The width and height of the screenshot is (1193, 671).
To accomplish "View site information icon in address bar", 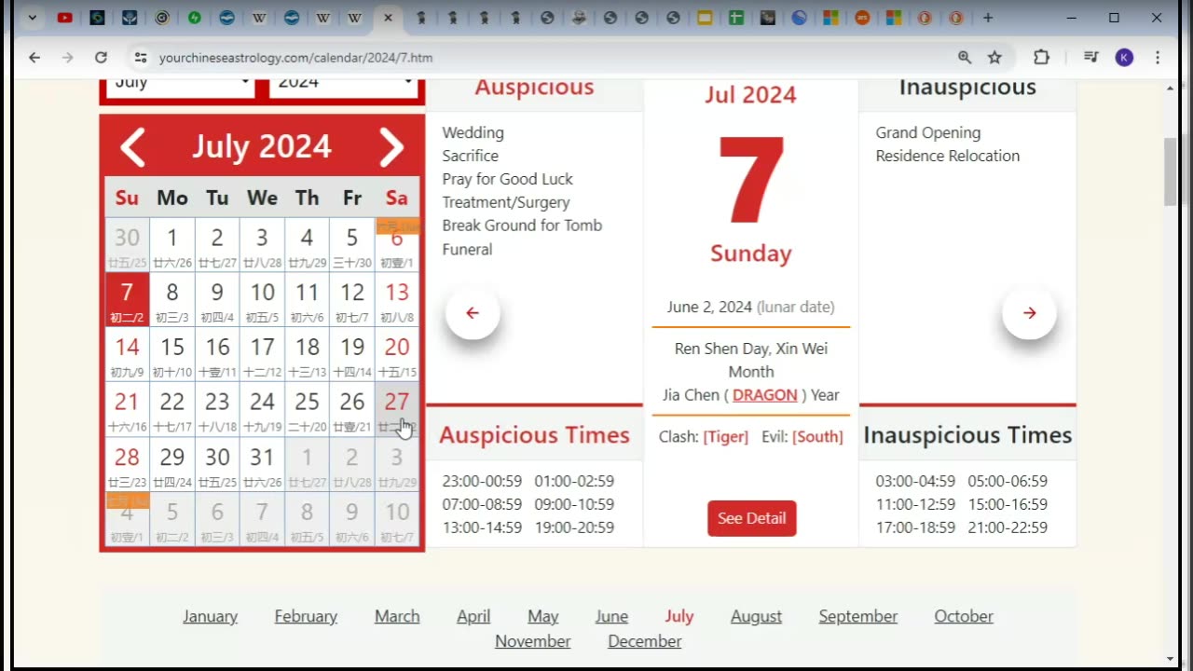I will pos(141,57).
